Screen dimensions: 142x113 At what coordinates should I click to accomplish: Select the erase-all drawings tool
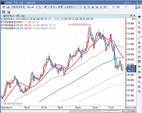pyautogui.click(x=139, y=23)
